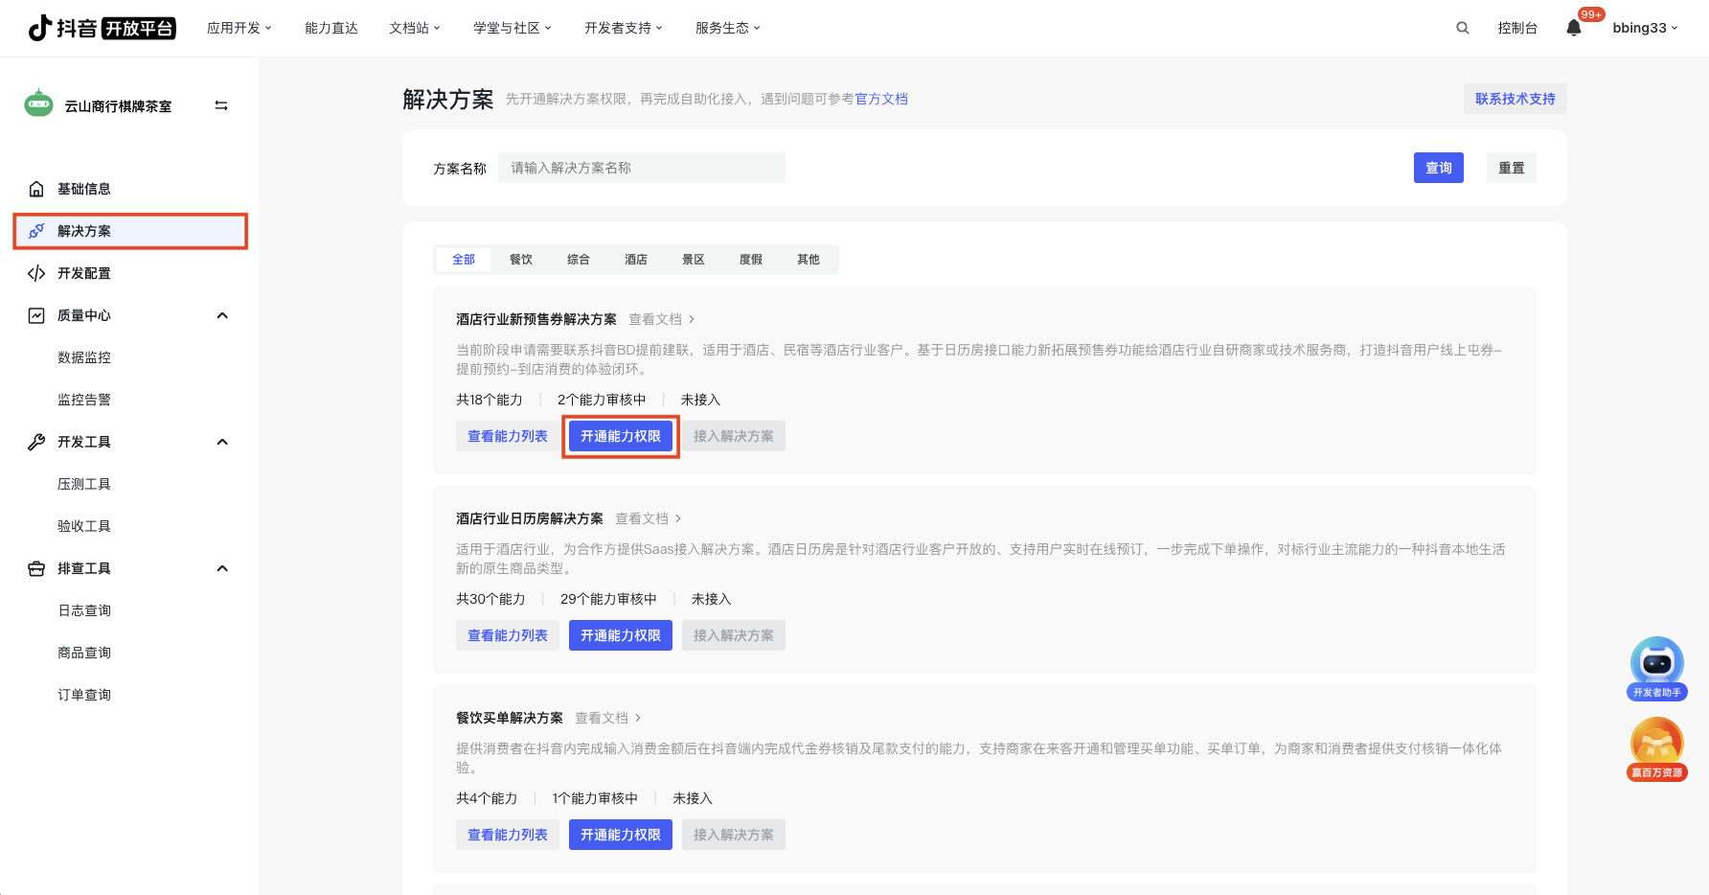Open 日志查询 in the sidebar

[x=84, y=610]
